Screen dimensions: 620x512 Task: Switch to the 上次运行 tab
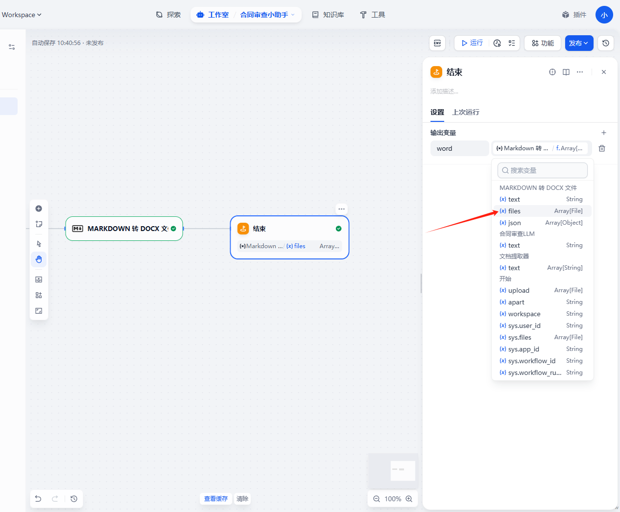click(466, 112)
